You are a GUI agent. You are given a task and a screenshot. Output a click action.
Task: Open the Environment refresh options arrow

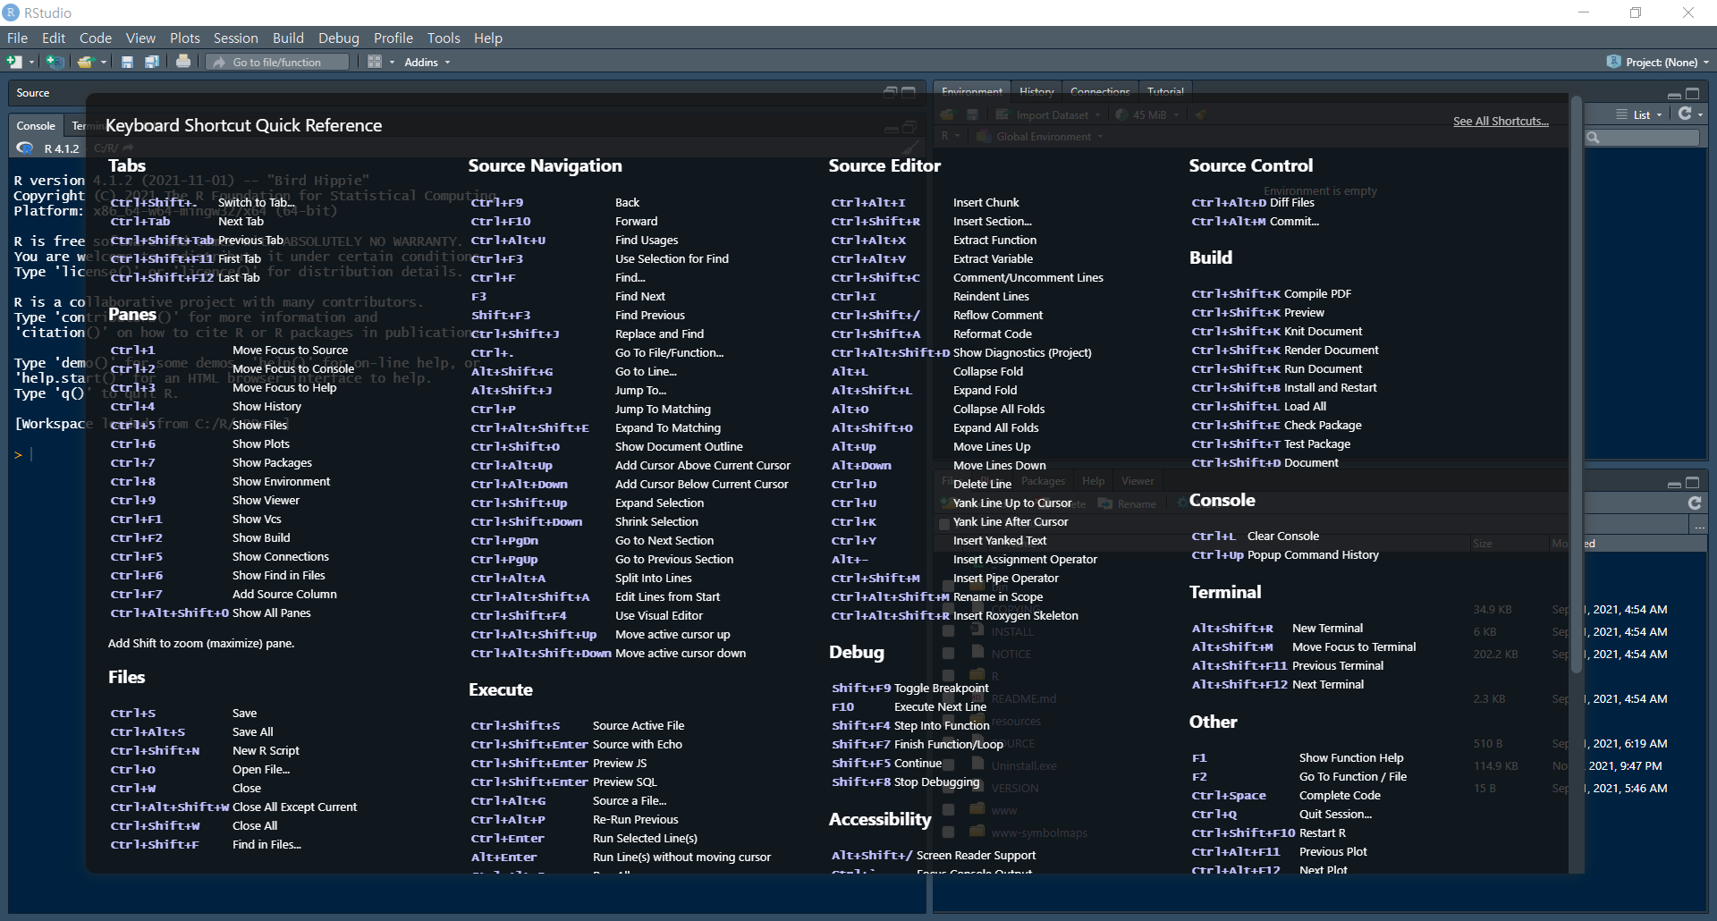coord(1700,114)
